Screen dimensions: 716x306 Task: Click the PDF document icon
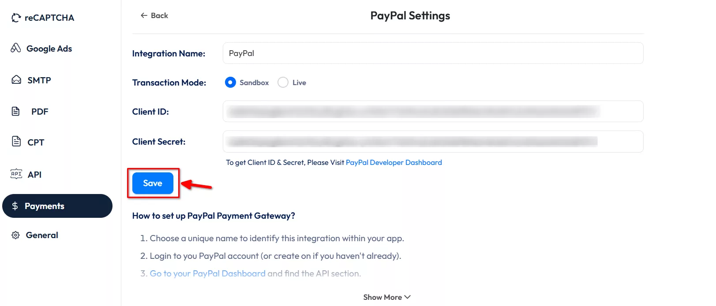(x=16, y=111)
